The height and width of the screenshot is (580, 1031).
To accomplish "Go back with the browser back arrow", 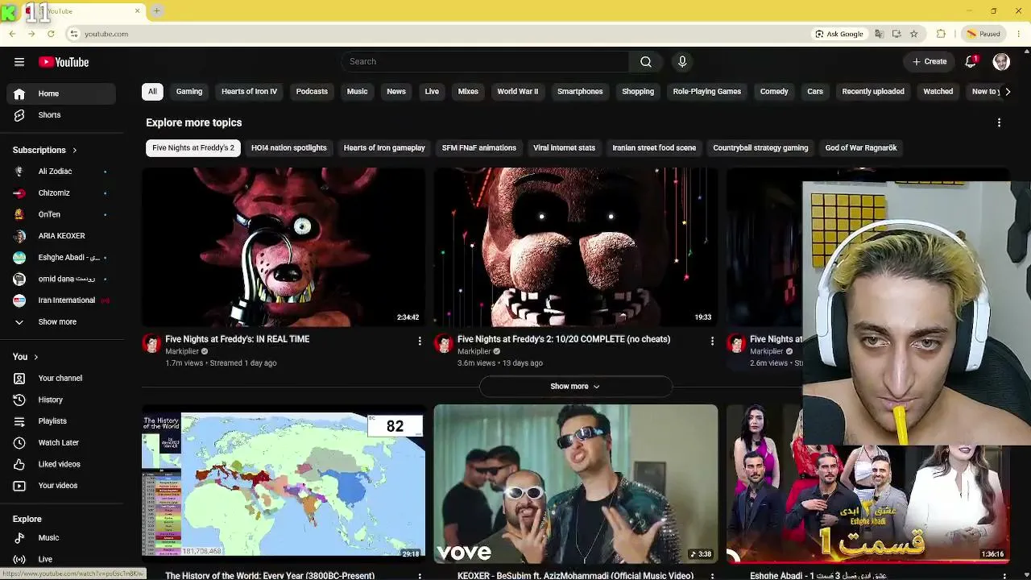I will tap(12, 34).
